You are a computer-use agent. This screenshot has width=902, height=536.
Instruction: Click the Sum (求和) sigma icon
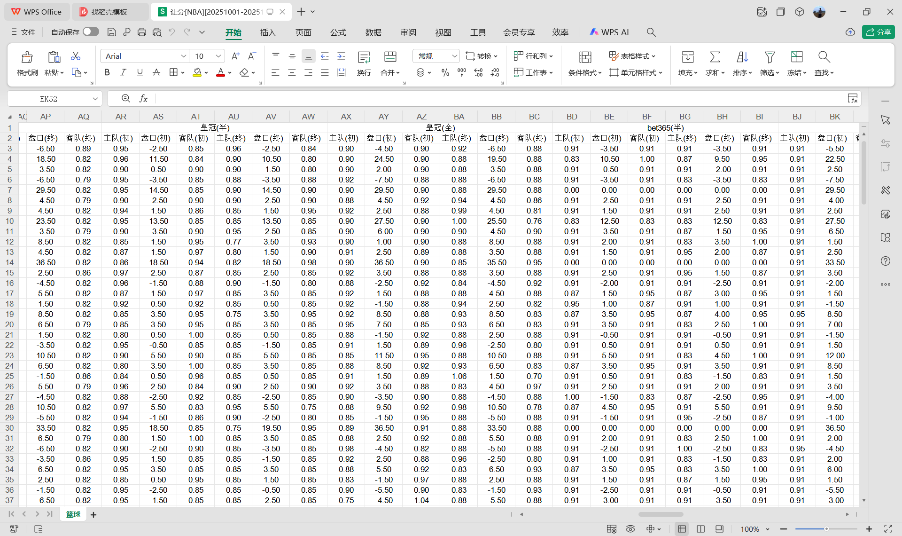pos(715,57)
